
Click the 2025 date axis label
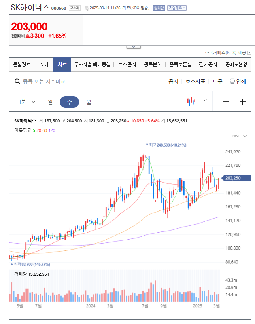(197, 306)
